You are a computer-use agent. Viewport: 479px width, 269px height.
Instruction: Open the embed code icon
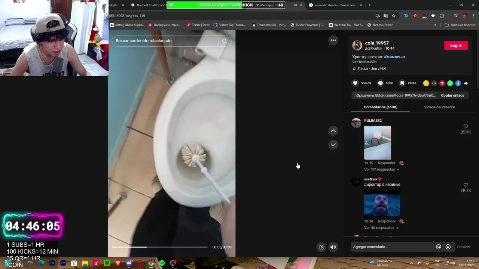[x=434, y=83]
